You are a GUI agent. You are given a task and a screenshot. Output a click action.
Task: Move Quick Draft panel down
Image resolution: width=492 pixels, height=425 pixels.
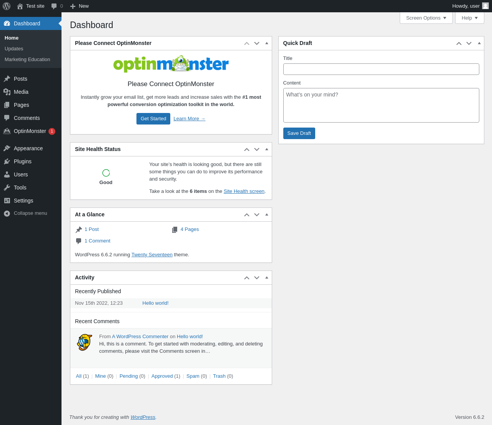pos(469,43)
